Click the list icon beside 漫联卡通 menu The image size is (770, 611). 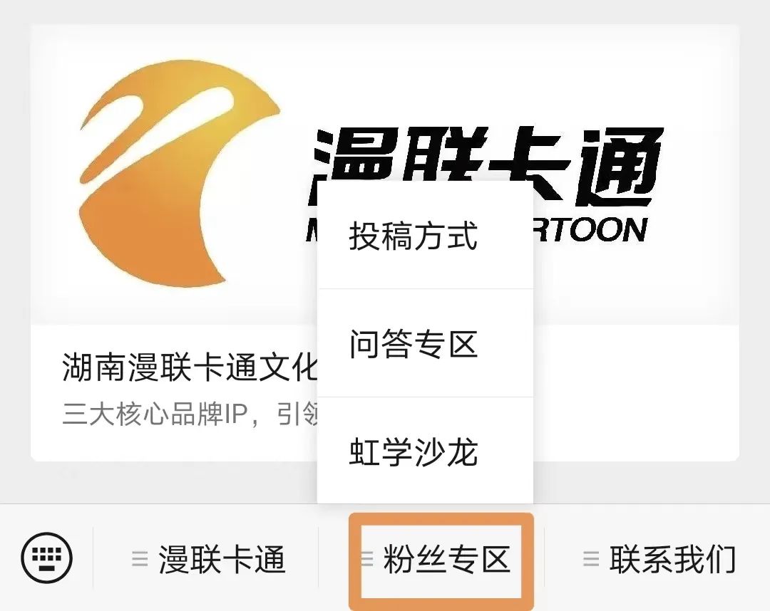coord(140,558)
